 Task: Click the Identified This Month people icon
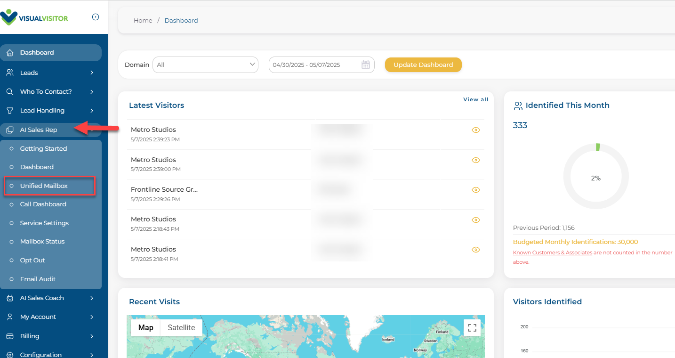[x=518, y=106]
